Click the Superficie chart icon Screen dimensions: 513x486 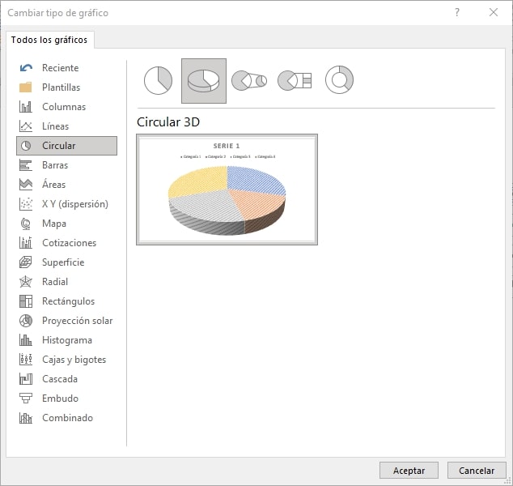[26, 262]
